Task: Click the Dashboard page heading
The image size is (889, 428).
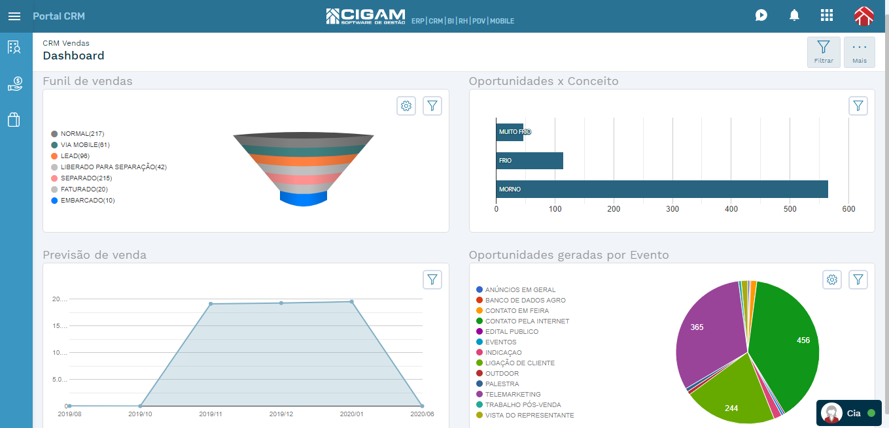Action: (x=73, y=56)
